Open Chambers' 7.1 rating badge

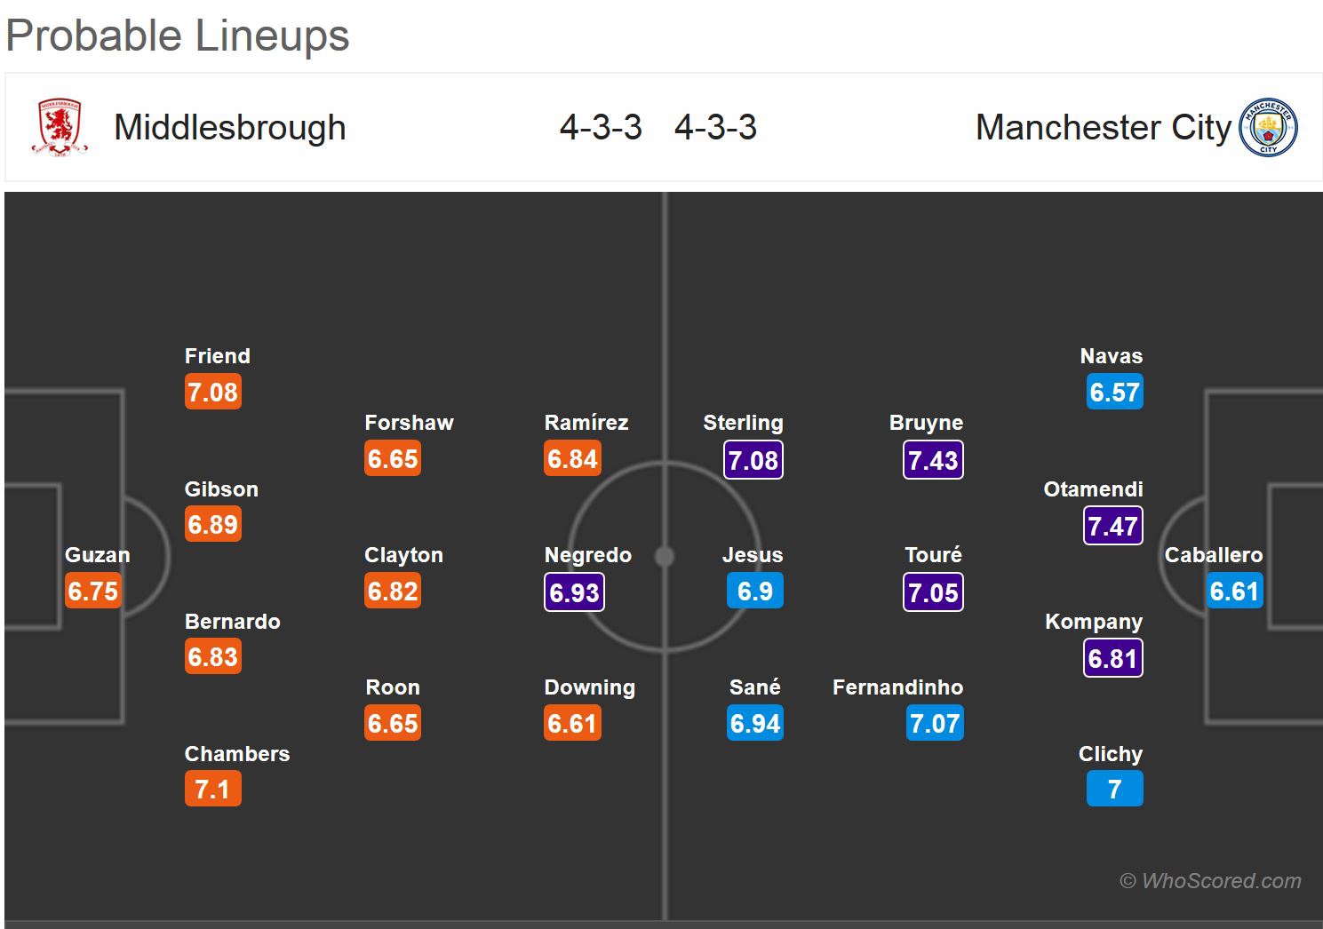212,789
